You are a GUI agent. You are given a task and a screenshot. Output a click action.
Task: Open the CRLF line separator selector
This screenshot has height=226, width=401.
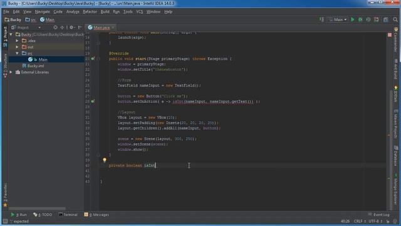click(x=360, y=221)
